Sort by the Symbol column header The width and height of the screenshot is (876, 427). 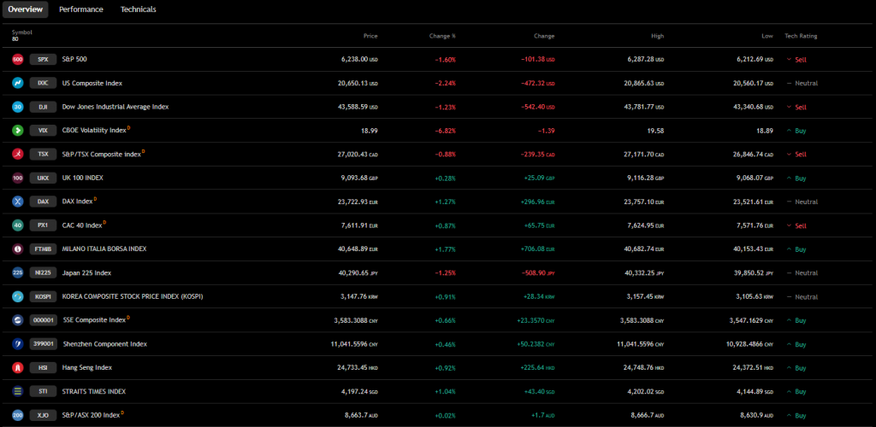tap(22, 32)
